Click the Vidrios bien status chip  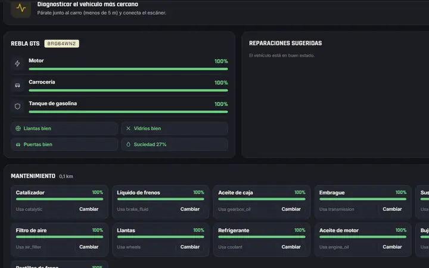pos(175,128)
